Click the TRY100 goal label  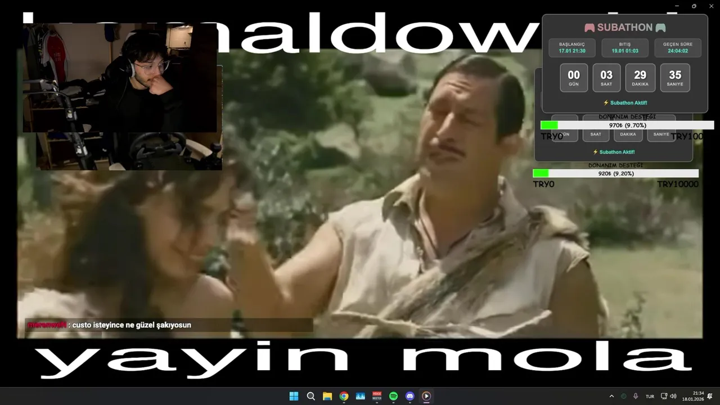(x=687, y=137)
